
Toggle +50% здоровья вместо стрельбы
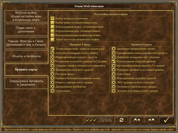point(114,82)
